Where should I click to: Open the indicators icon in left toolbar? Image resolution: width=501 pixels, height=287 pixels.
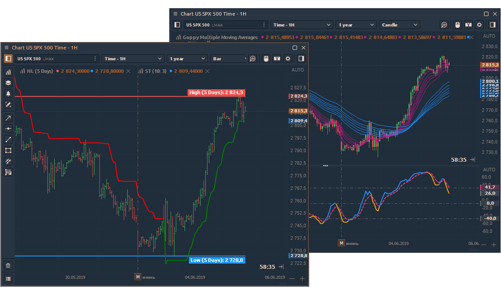coord(8,72)
